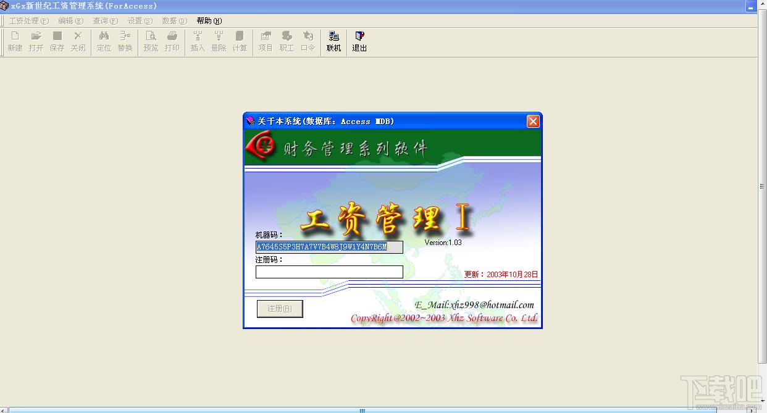Close the 关于本系统 dialog

pyautogui.click(x=533, y=122)
